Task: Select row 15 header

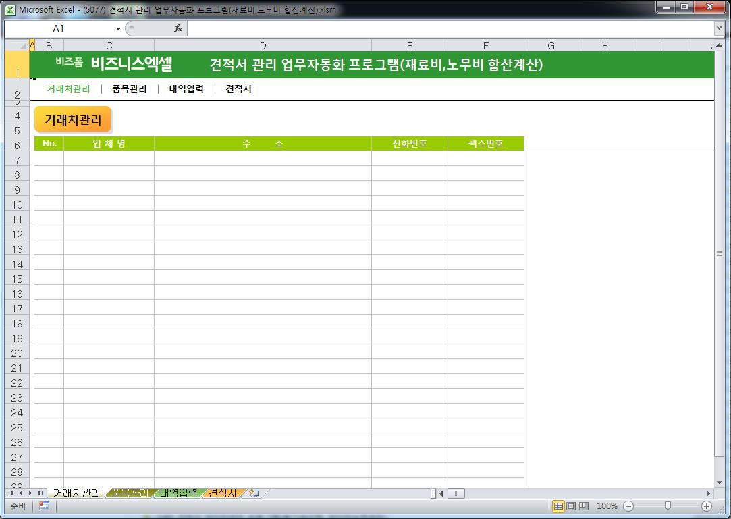Action: point(17,279)
